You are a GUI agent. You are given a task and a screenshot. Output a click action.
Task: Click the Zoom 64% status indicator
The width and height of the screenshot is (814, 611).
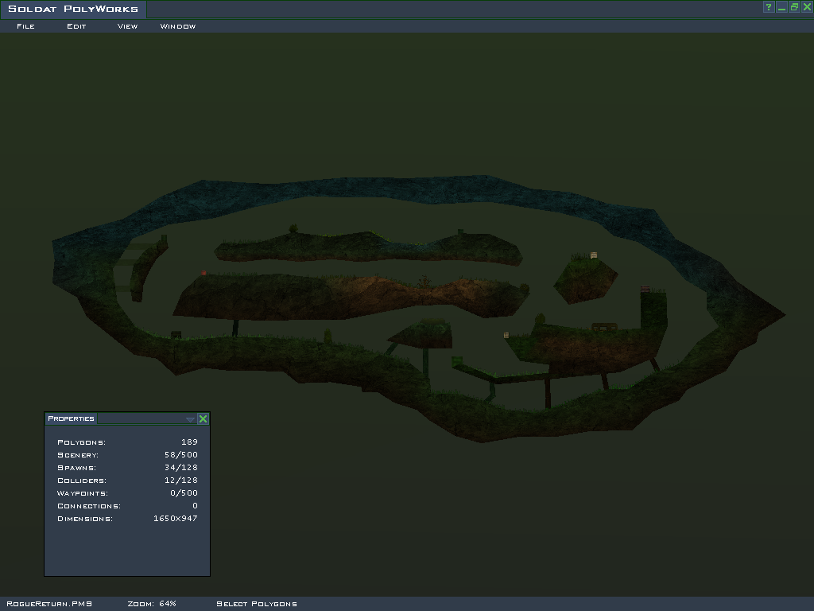click(x=152, y=604)
